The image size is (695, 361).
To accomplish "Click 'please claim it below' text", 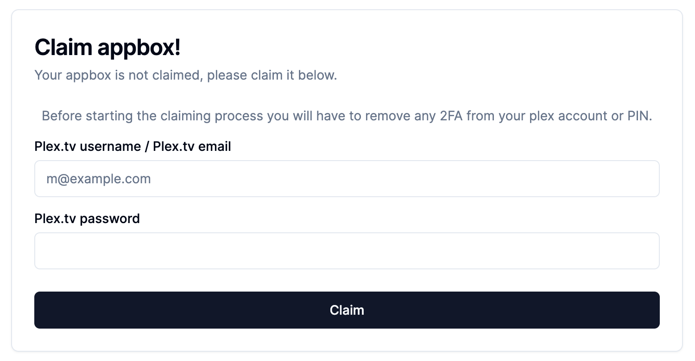I will pyautogui.click(x=272, y=75).
